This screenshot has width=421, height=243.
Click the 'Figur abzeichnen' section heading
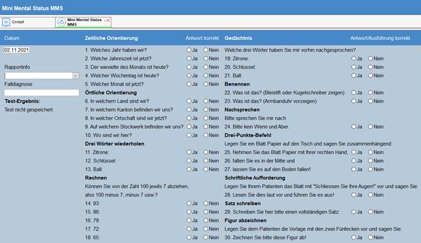(x=246, y=221)
